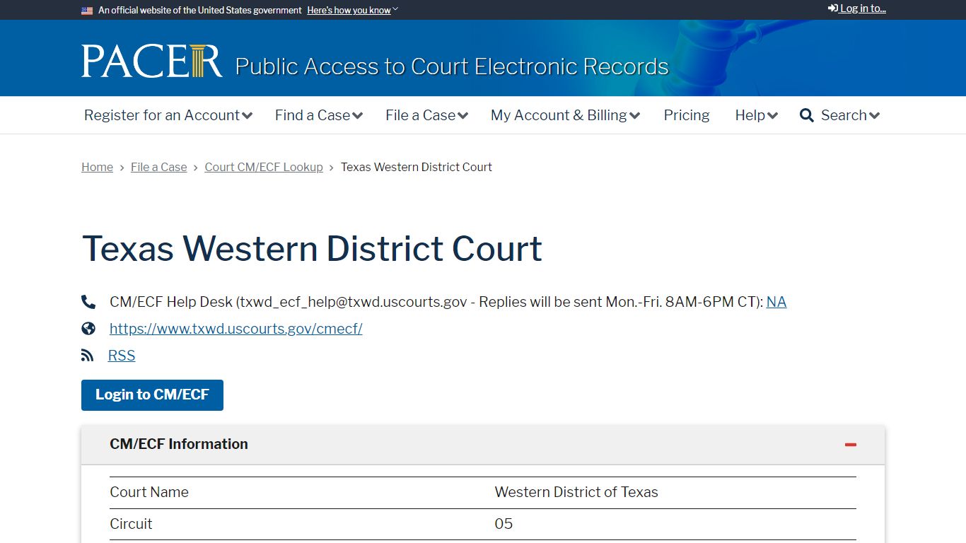Click "Texas Western District Court" breadcrumb text
966x543 pixels.
point(417,168)
